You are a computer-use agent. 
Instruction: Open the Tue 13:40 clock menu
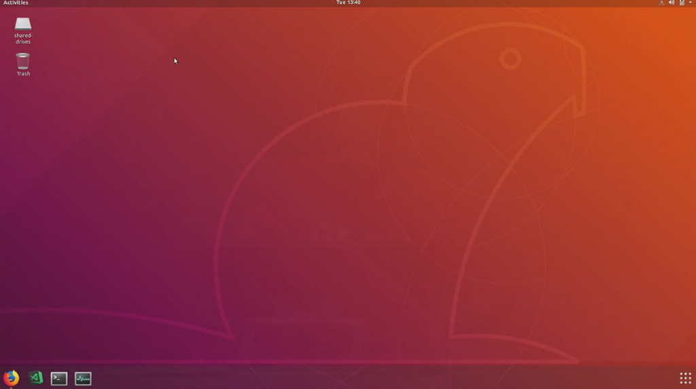point(349,3)
